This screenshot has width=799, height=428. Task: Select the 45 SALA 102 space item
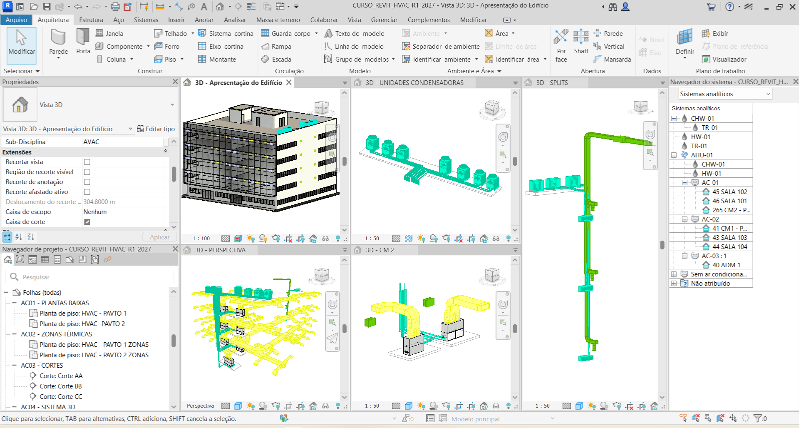[730, 192]
